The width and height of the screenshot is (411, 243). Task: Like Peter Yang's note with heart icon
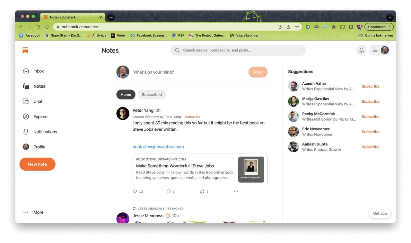(x=135, y=192)
